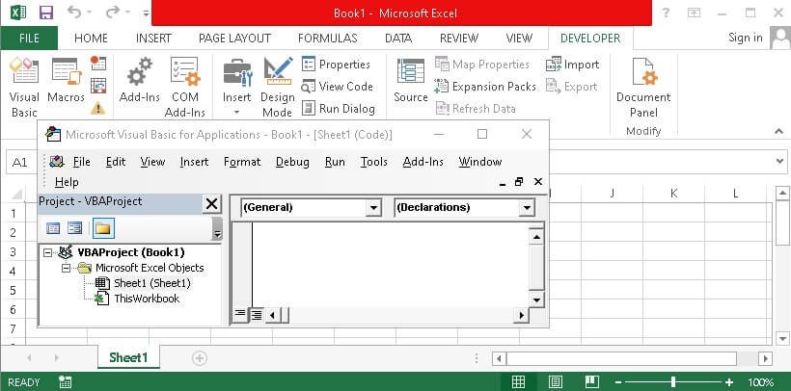The width and height of the screenshot is (791, 391).
Task: Select ThisWorkbook in project tree
Action: tap(147, 299)
